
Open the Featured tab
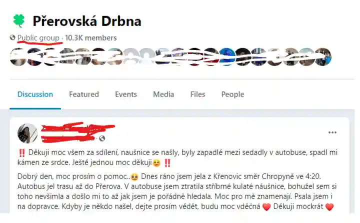click(84, 94)
